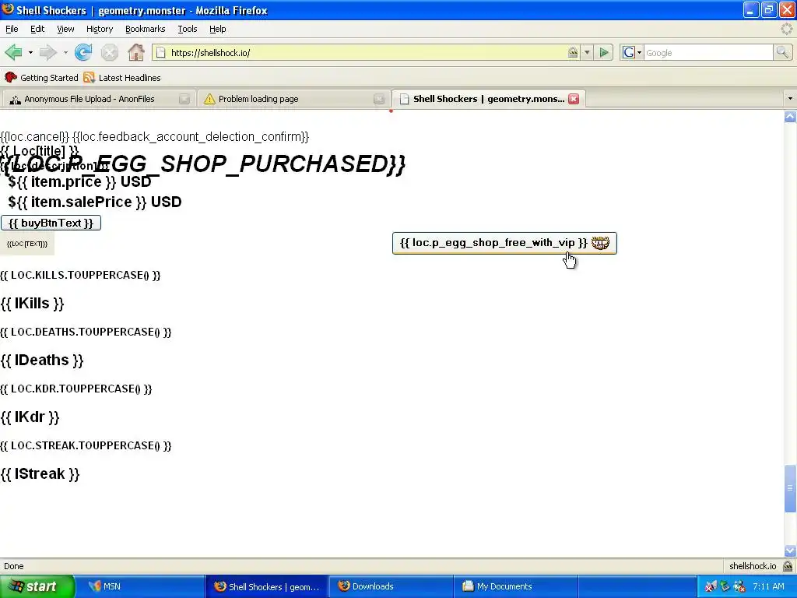
Task: Click the Forward navigation arrow
Action: 48,52
